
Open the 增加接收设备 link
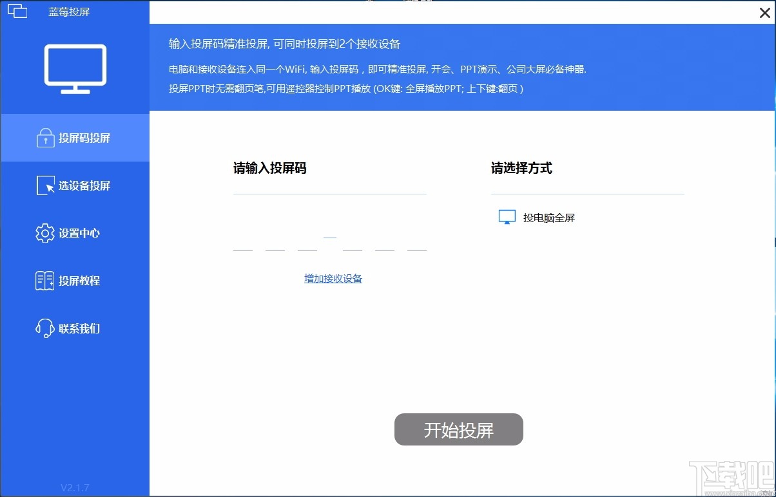(x=333, y=279)
